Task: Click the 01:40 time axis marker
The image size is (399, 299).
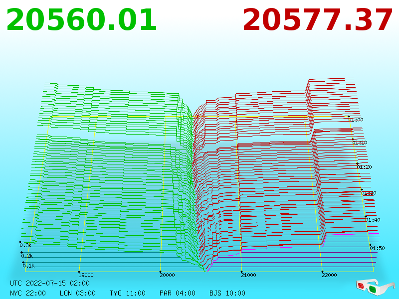Action: (373, 220)
